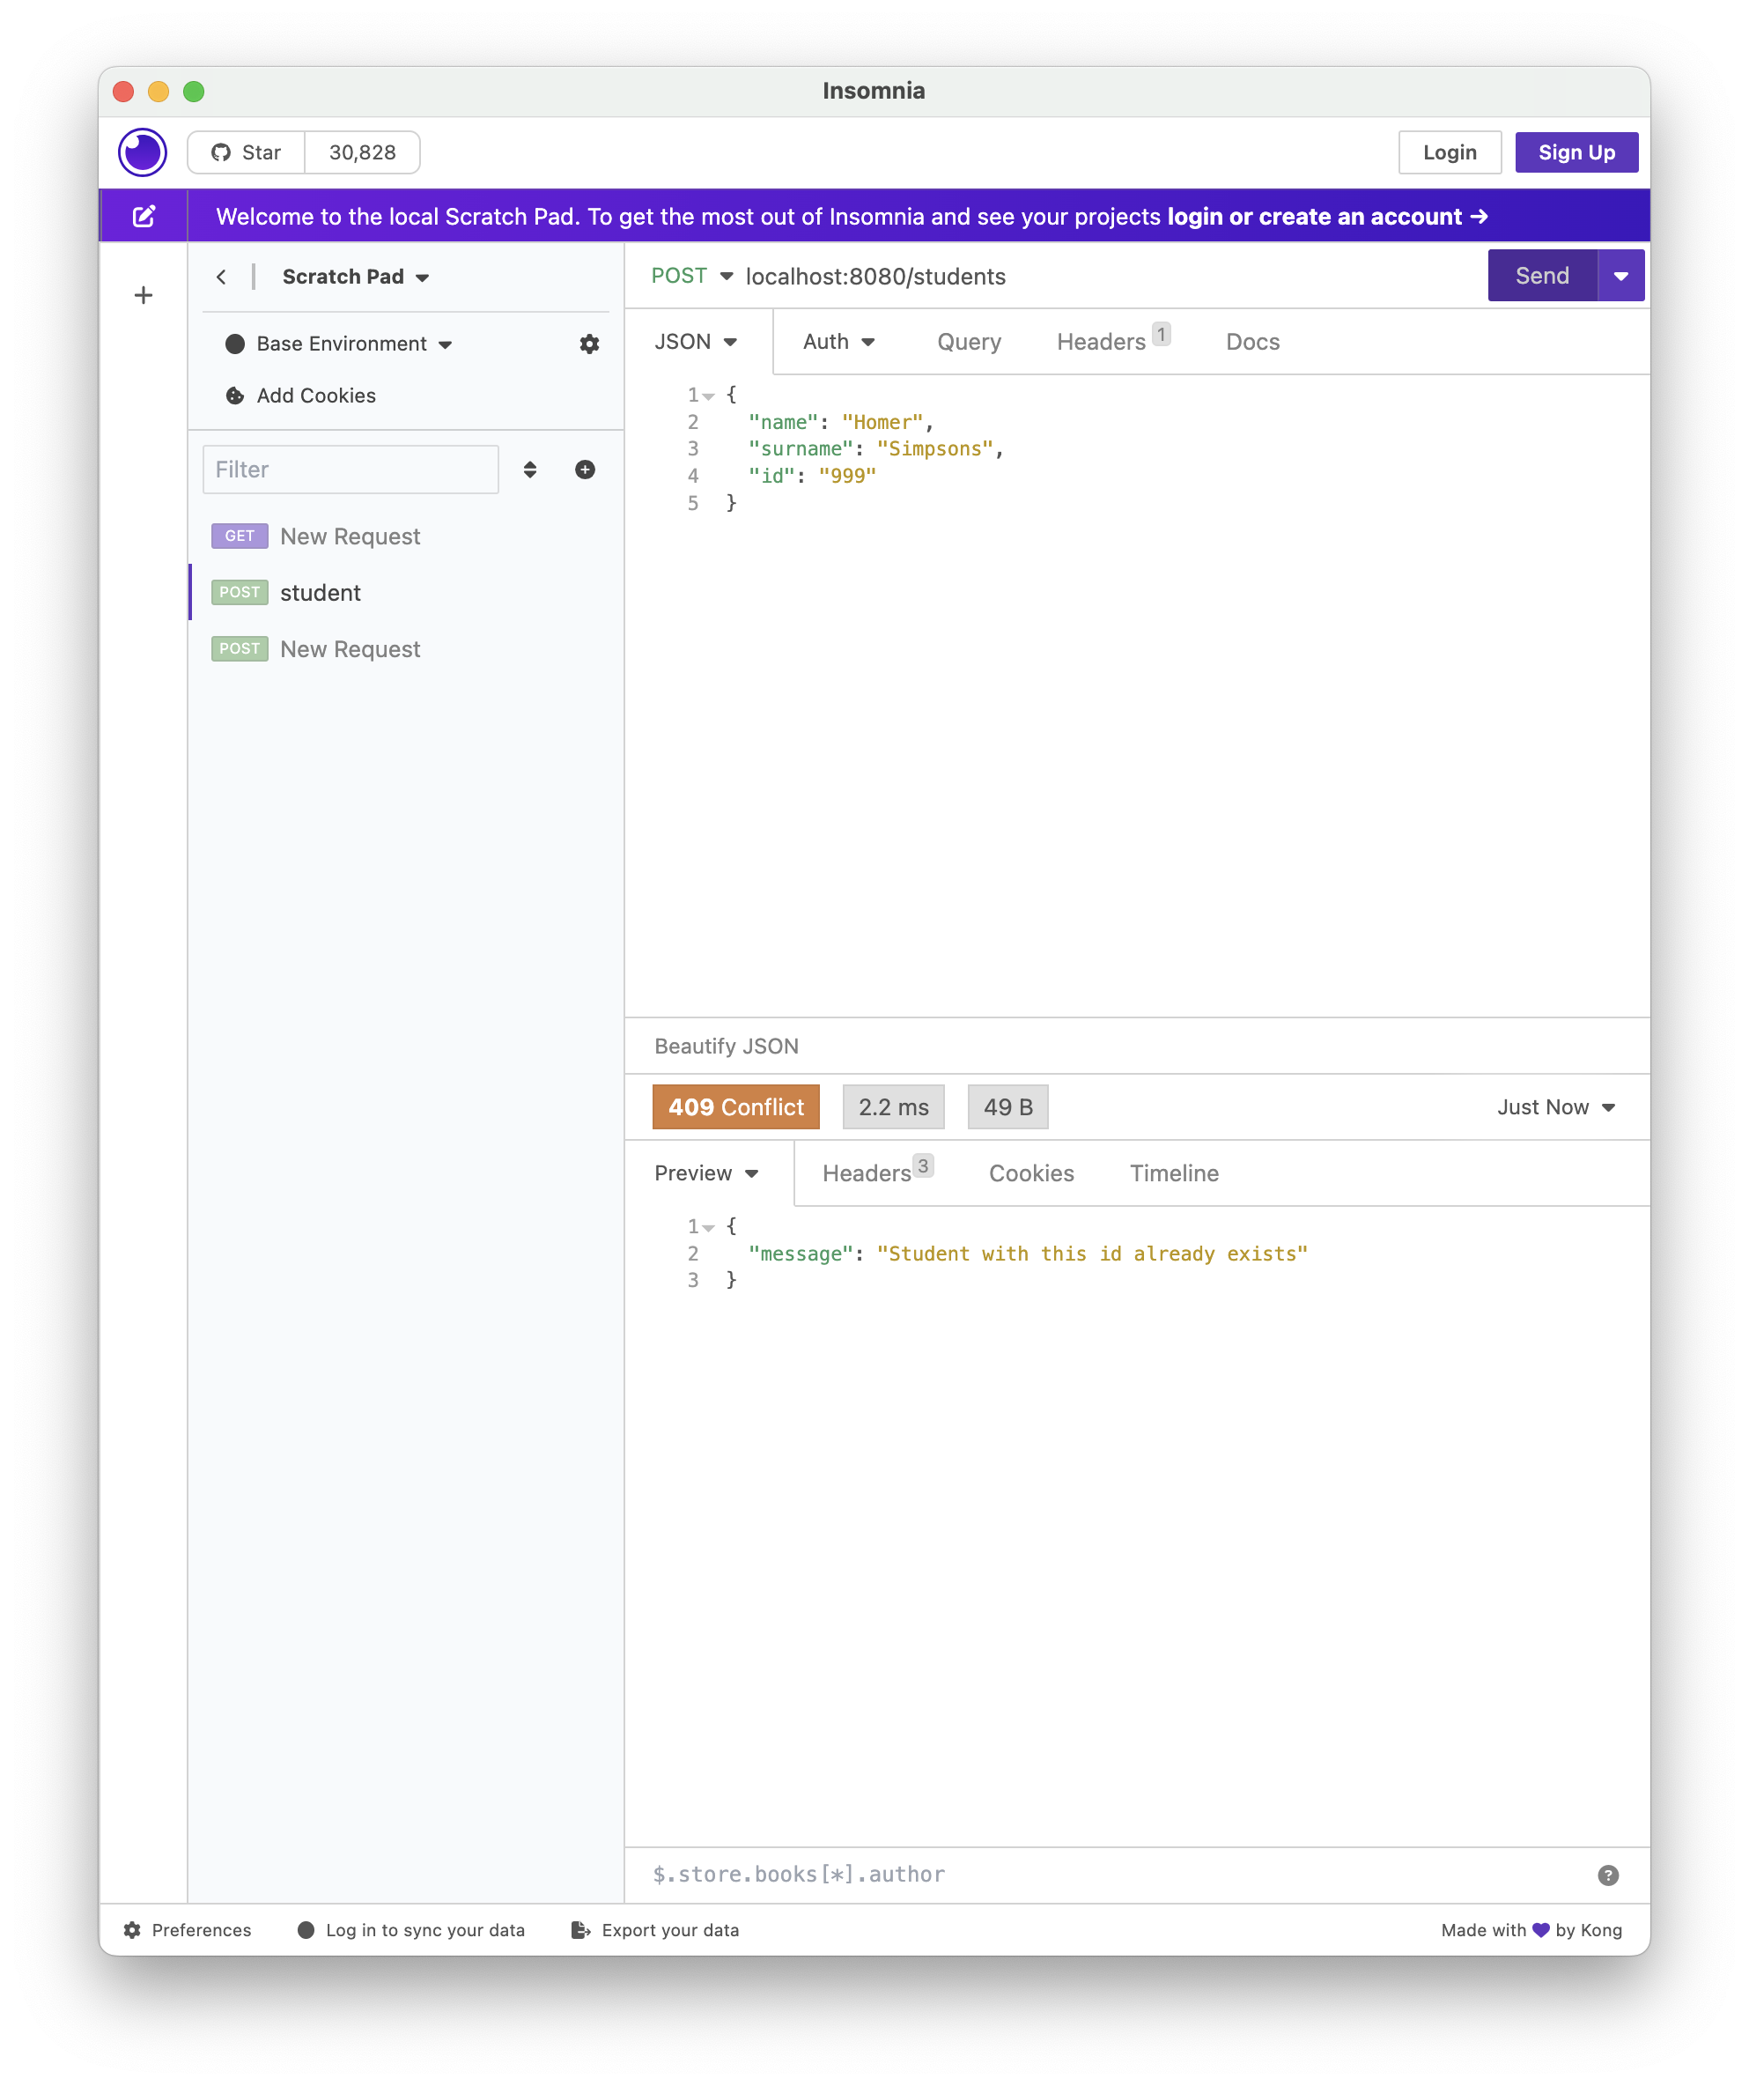This screenshot has height=2086, width=1749.
Task: Switch to the request Headers tab
Action: tap(1112, 340)
